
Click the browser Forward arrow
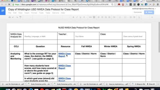point(5,4)
